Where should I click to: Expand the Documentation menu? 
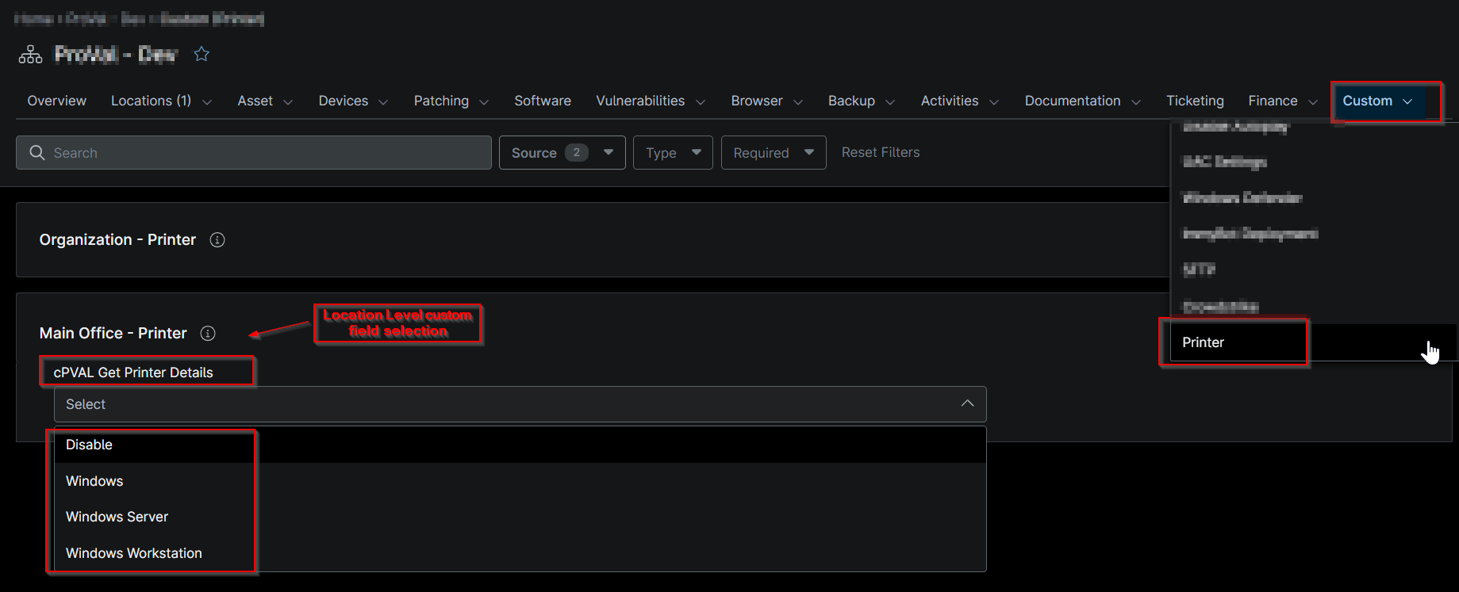(x=1083, y=101)
